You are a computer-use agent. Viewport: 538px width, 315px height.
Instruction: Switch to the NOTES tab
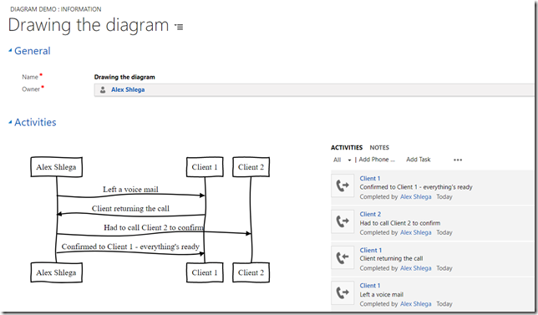coord(379,148)
